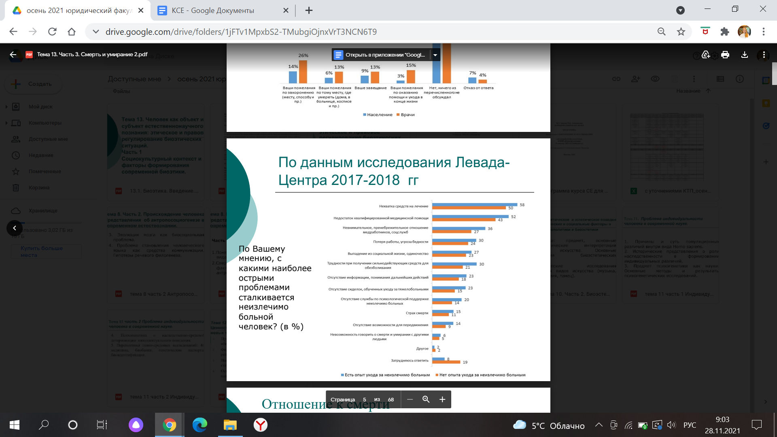Screen dimensions: 777x437
Task: Click the page number field showing 5
Action: 364,399
